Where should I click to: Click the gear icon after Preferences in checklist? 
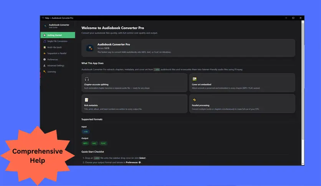pos(140,163)
